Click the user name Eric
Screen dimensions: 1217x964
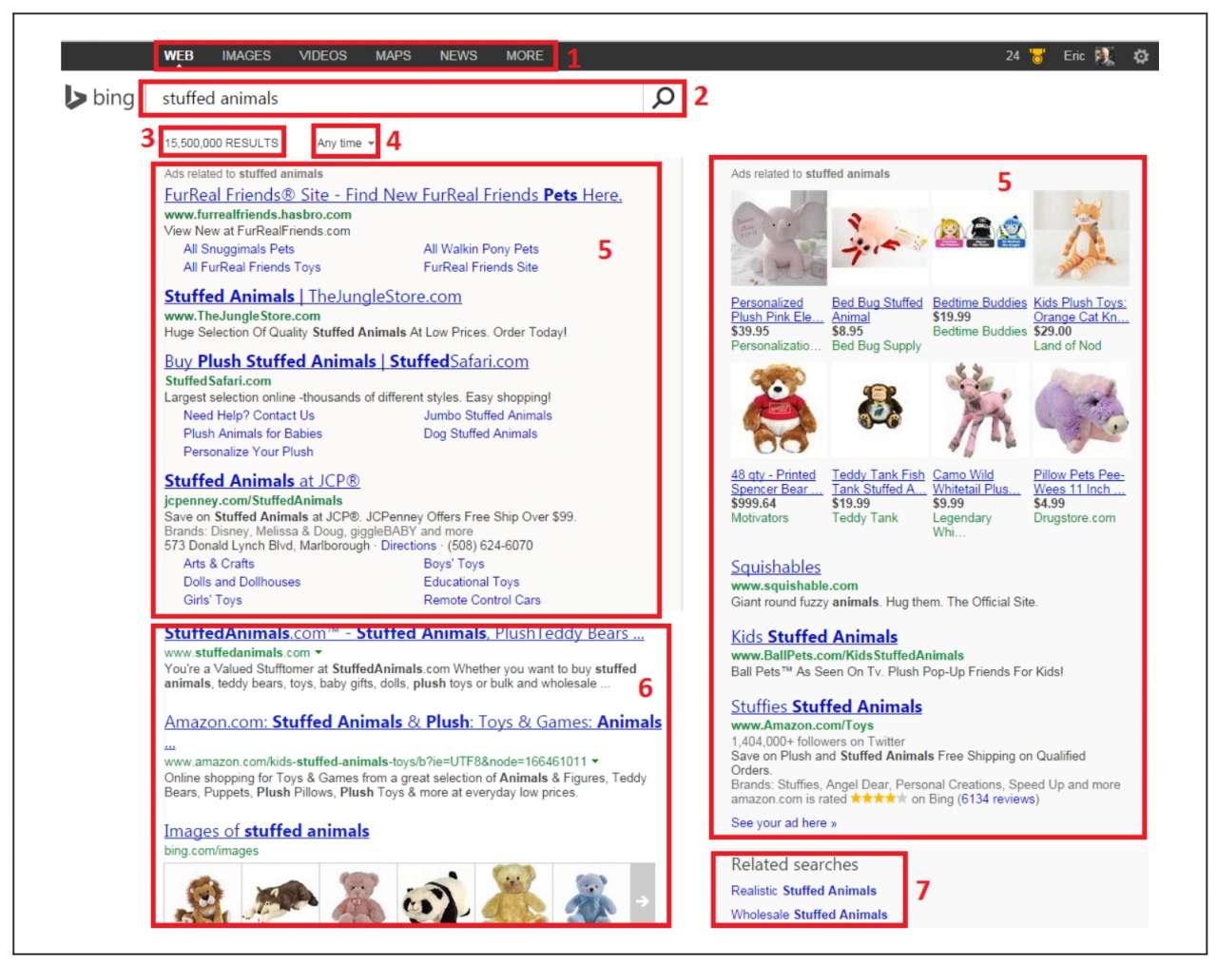pos(1073,56)
